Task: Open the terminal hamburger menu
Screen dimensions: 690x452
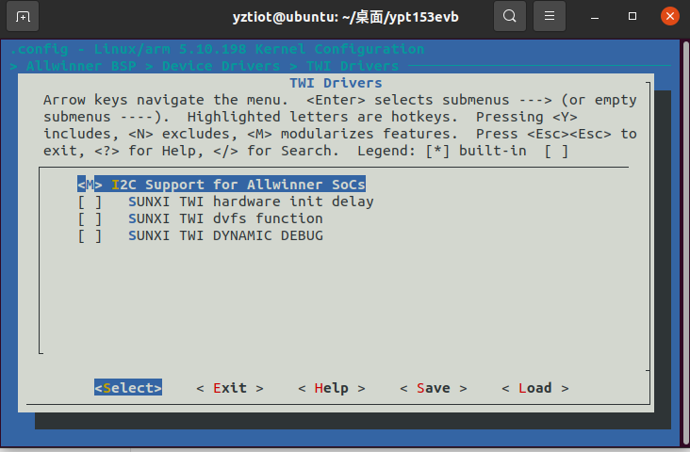Action: click(550, 16)
